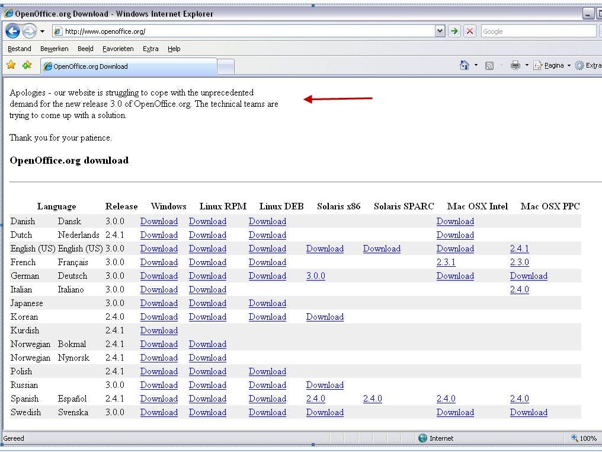The height and width of the screenshot is (452, 602).
Task: Click the Add to Favorites star-plus icon
Action: (27, 65)
